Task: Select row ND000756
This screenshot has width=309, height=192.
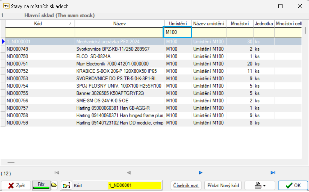Action: pos(153,101)
